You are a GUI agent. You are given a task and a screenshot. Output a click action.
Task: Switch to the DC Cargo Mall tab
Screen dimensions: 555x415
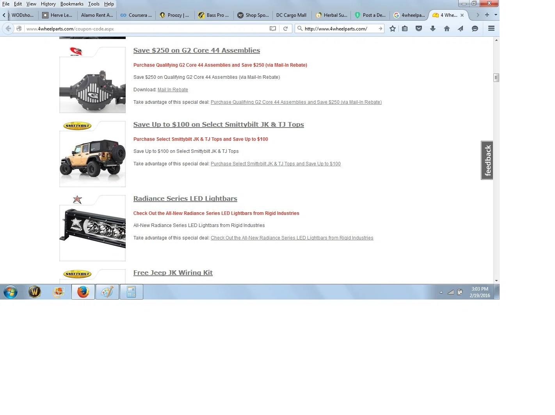(x=292, y=15)
